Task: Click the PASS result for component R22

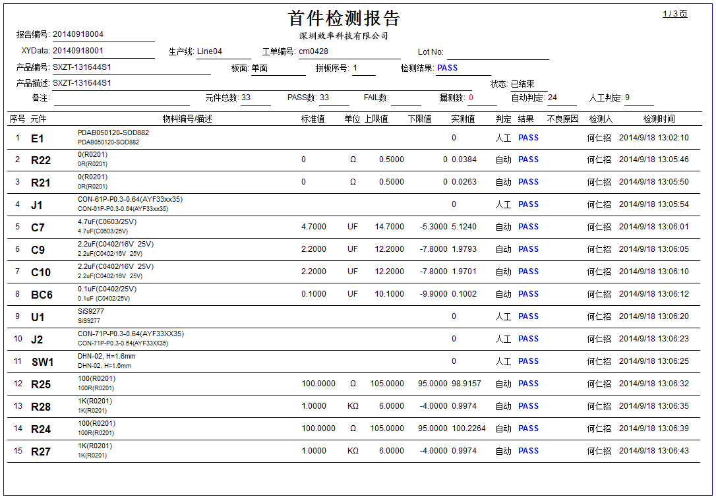Action: point(527,160)
